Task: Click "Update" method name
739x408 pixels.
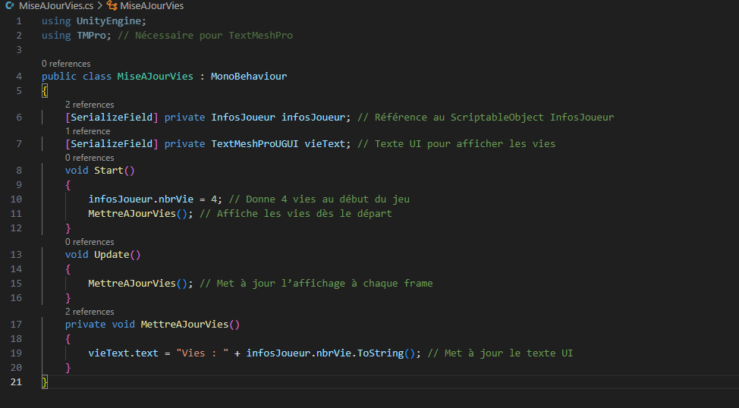Action: click(112, 254)
